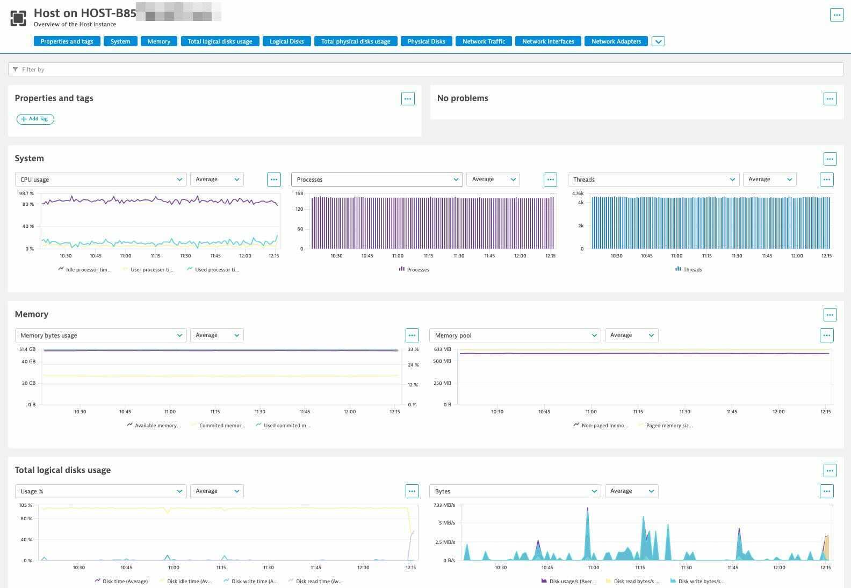Screen dimensions: 851x588
Task: Open CPU usage chart options menu
Action: tap(274, 180)
